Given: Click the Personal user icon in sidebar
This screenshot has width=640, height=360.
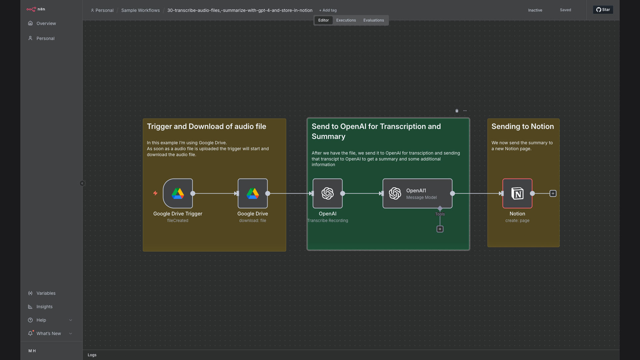Looking at the screenshot, I should (x=30, y=38).
